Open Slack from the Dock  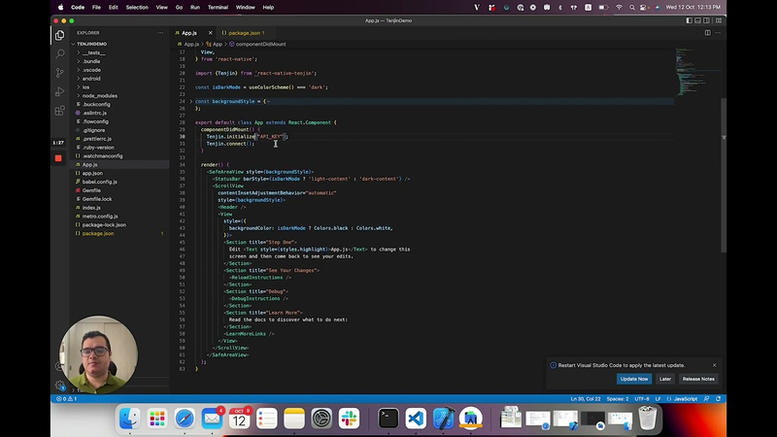click(349, 419)
